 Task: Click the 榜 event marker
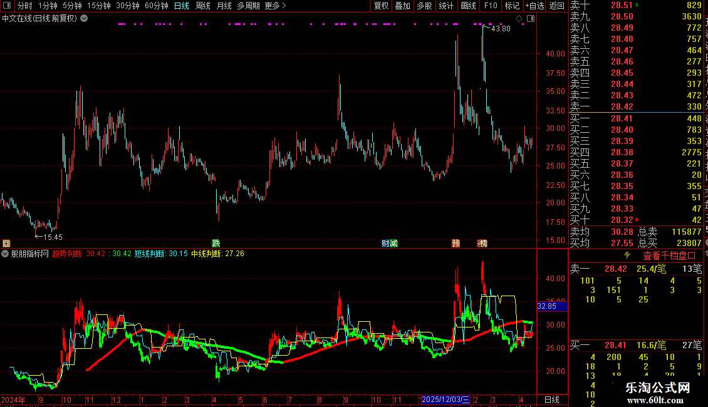pyautogui.click(x=482, y=243)
